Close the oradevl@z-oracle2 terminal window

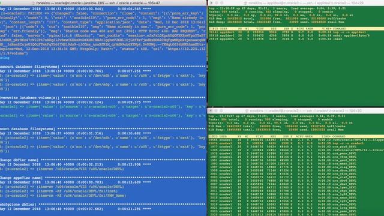211,110
